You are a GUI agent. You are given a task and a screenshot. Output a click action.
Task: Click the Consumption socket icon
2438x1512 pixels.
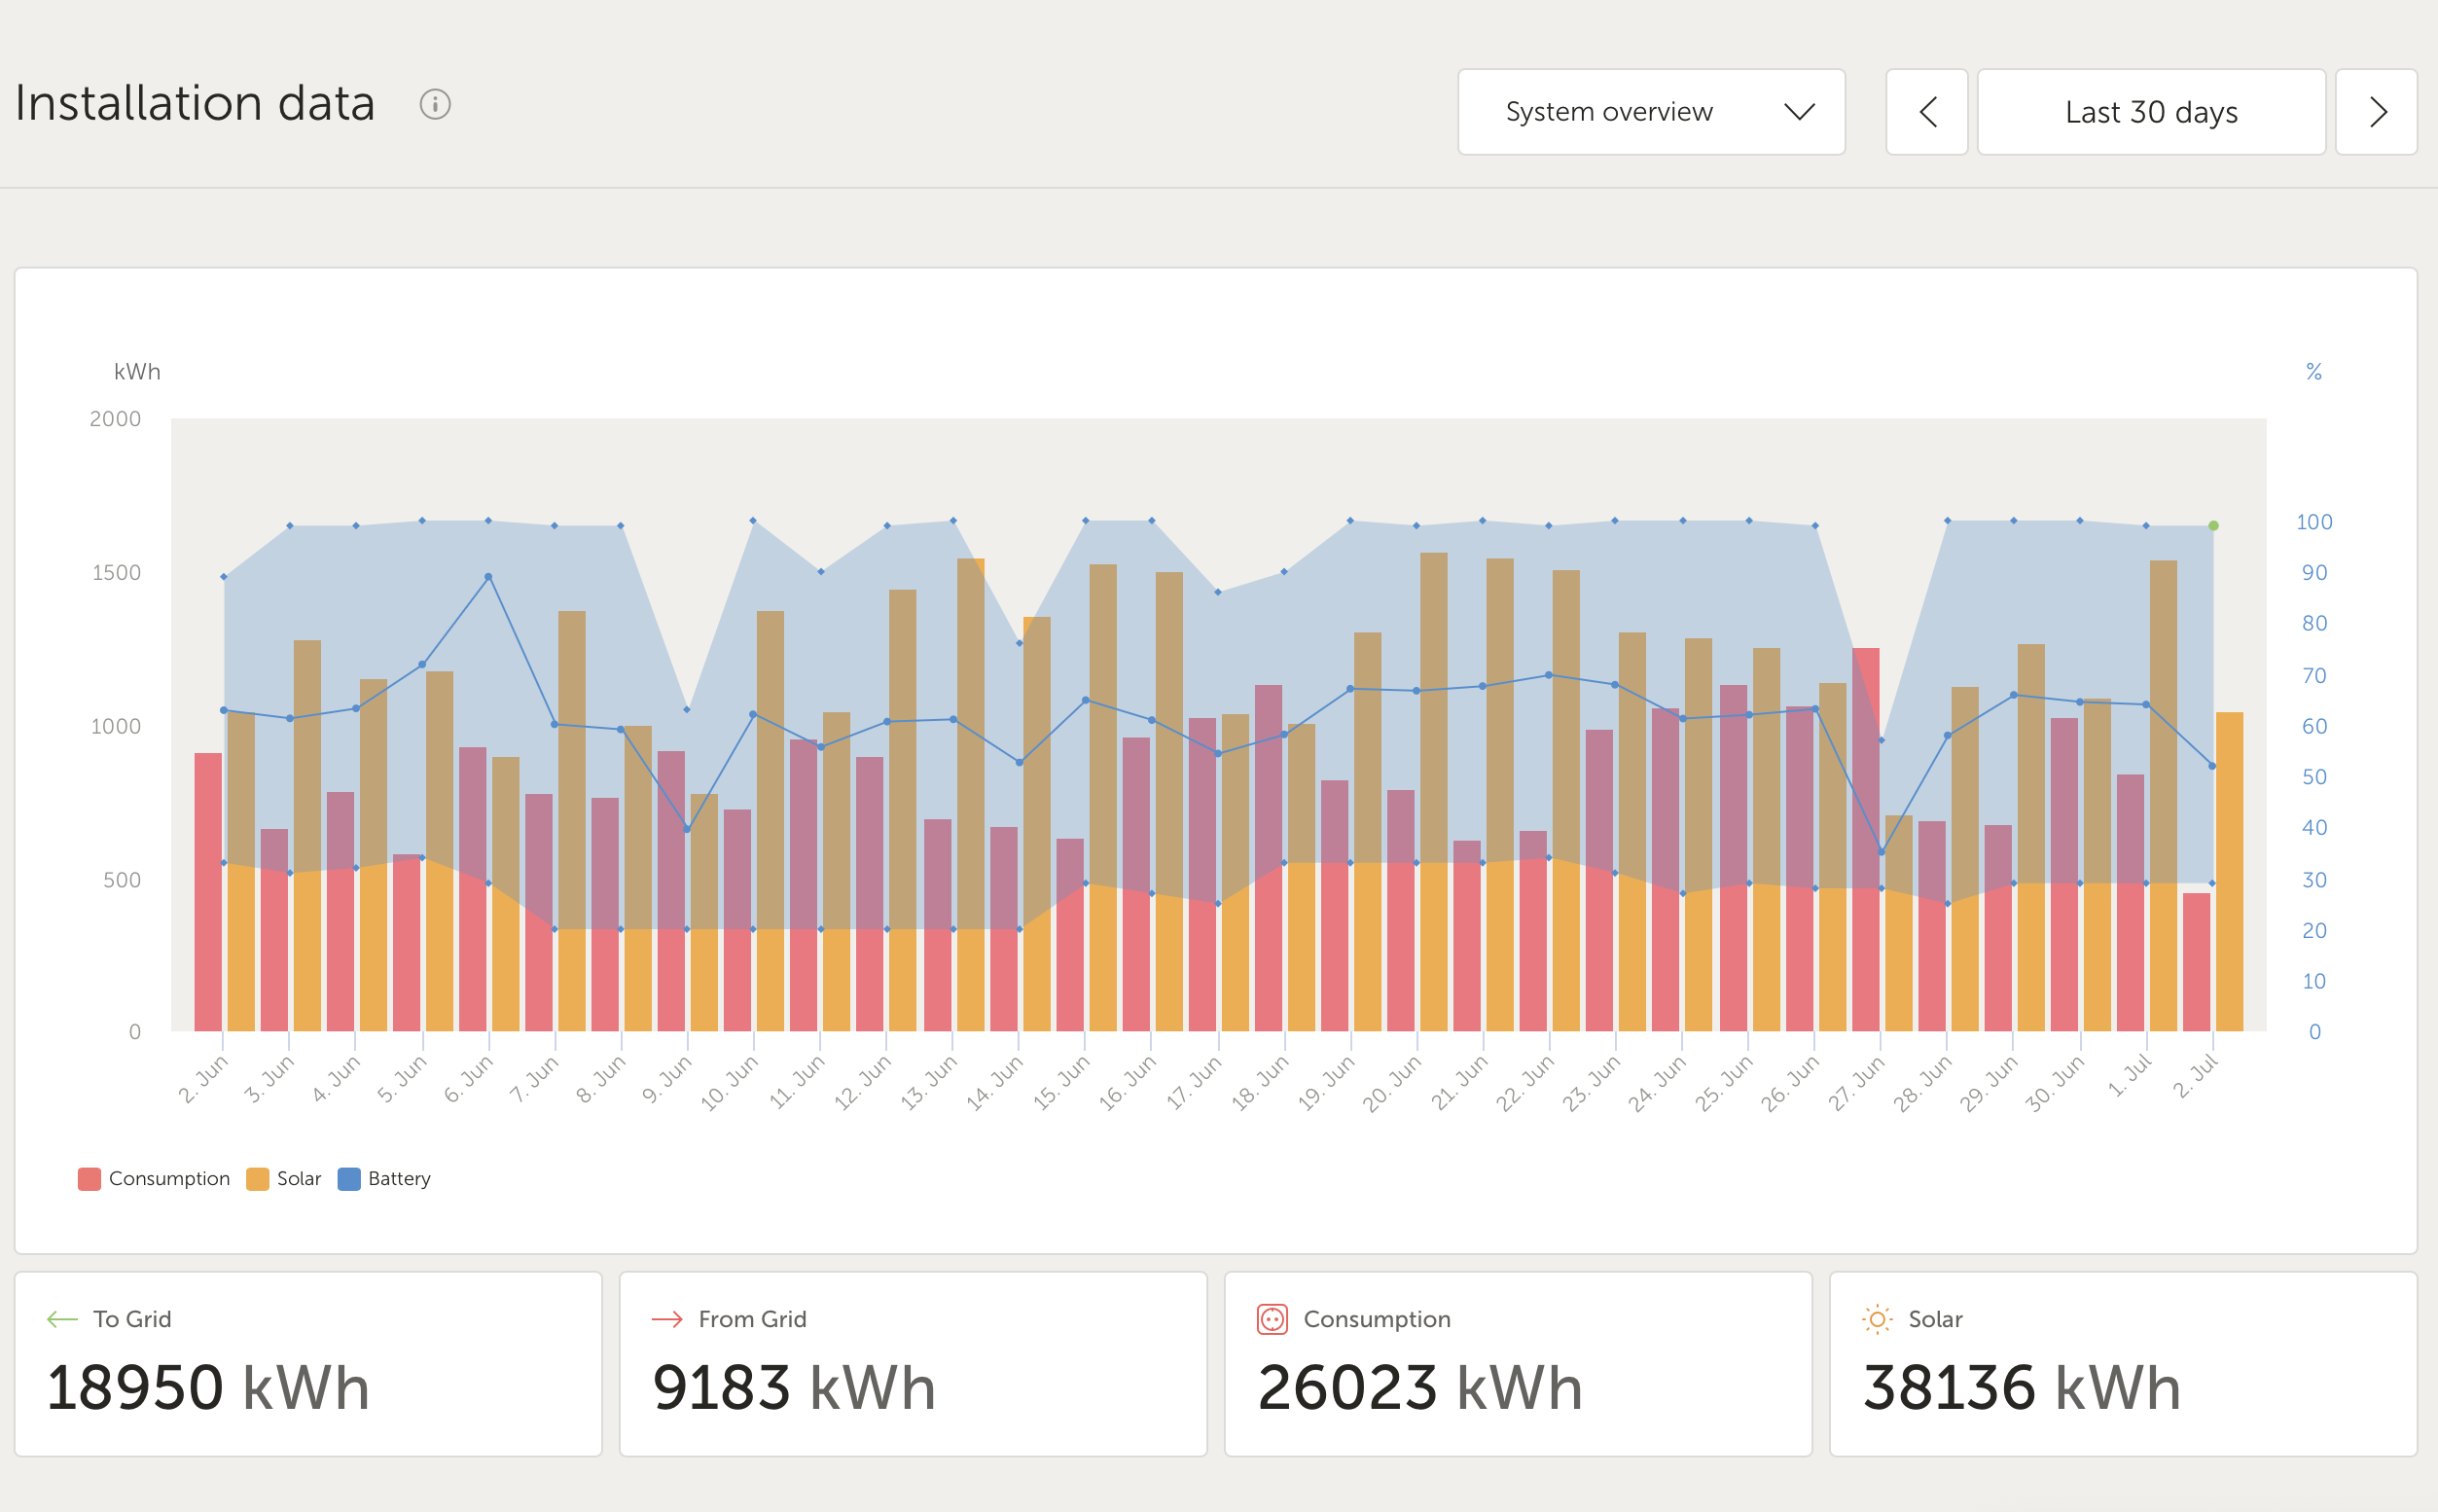pos(1272,1319)
